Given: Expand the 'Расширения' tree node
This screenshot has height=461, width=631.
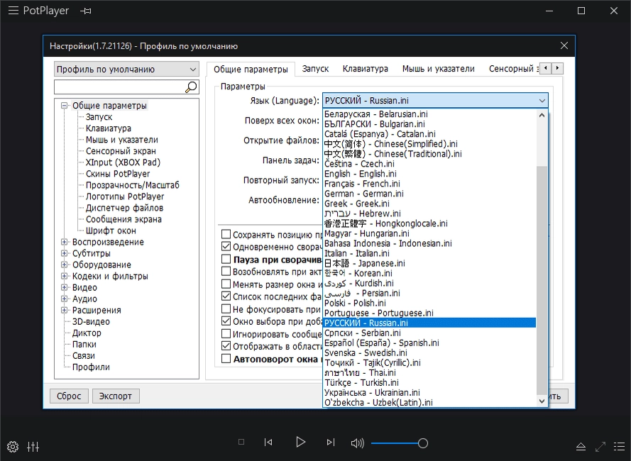Looking at the screenshot, I should [x=64, y=310].
